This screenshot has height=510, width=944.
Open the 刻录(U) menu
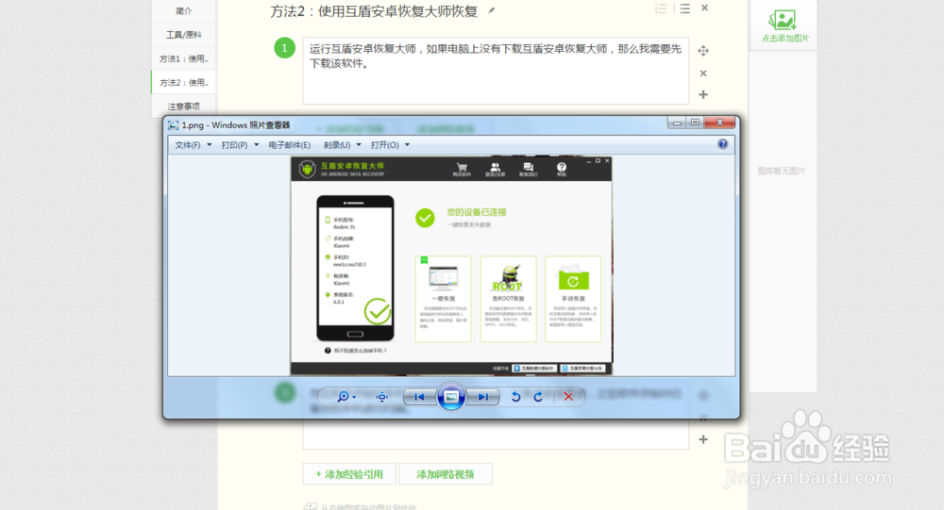pos(337,145)
